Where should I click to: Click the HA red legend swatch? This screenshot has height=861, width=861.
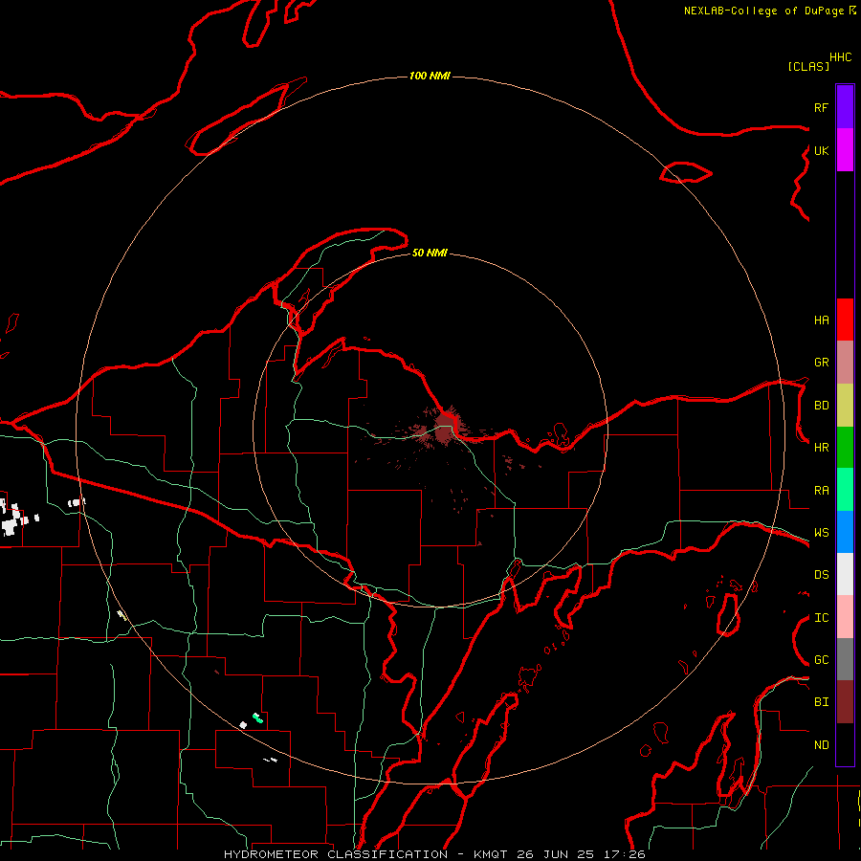(845, 320)
